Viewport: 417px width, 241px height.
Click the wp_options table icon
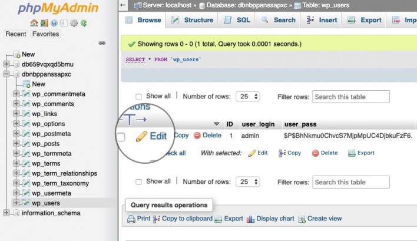point(26,124)
